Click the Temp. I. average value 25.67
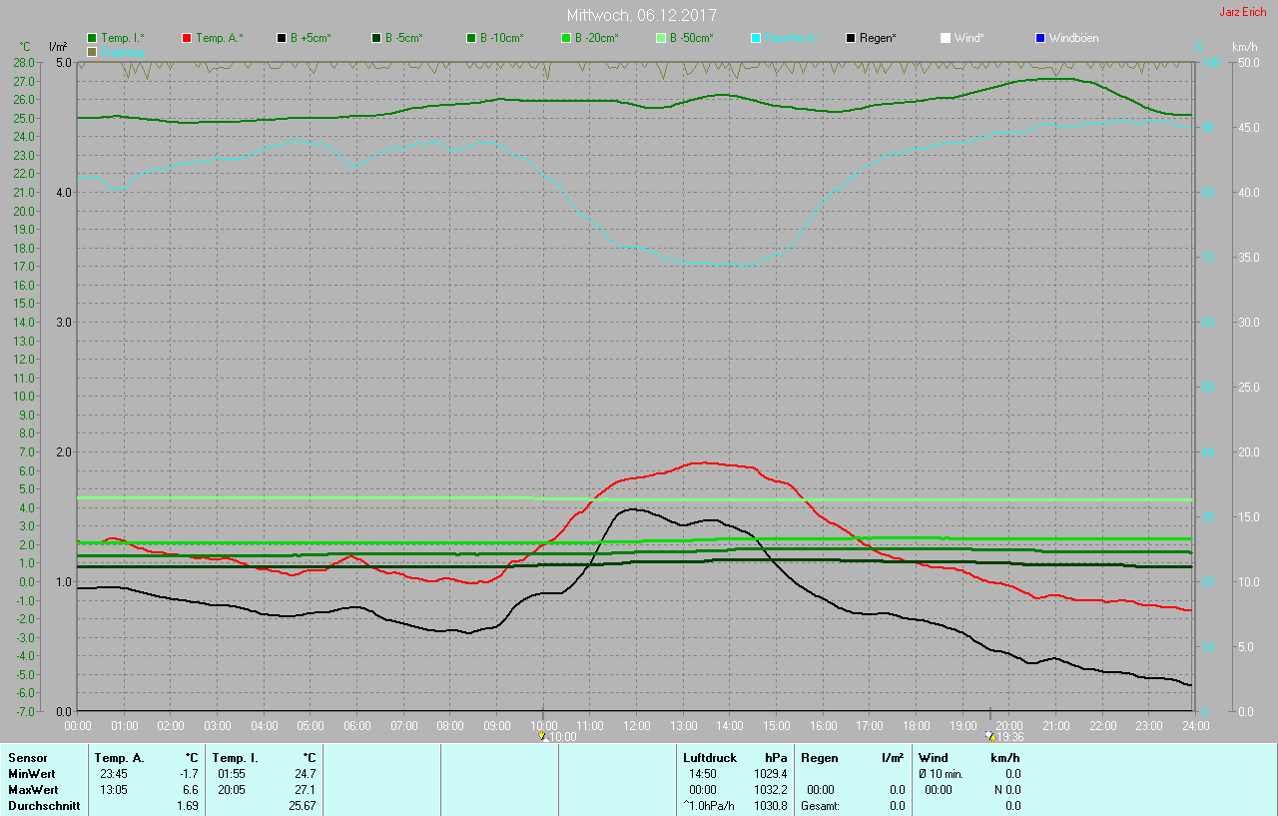The height and width of the screenshot is (816, 1278). point(302,806)
